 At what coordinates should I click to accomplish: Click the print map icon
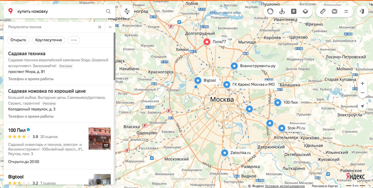(x=335, y=11)
